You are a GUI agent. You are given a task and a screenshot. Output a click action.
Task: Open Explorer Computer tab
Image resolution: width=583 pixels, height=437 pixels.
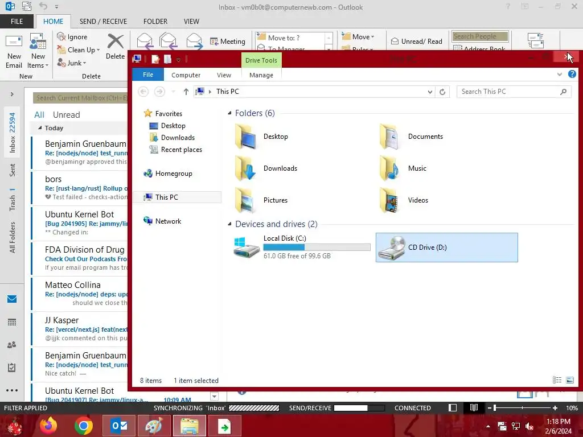point(186,75)
